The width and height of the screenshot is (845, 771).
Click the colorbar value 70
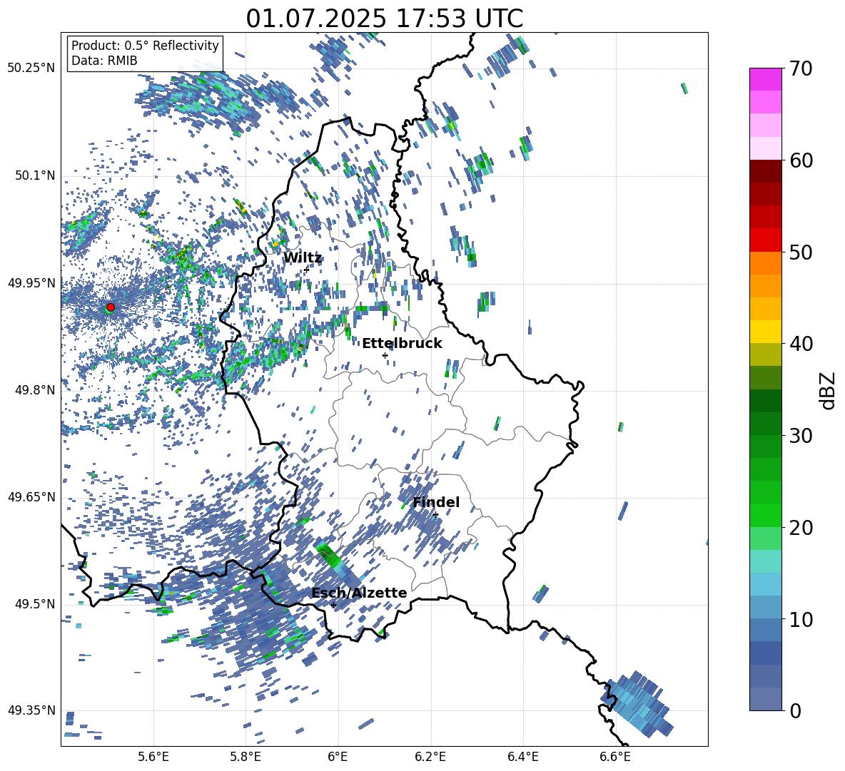(x=801, y=69)
